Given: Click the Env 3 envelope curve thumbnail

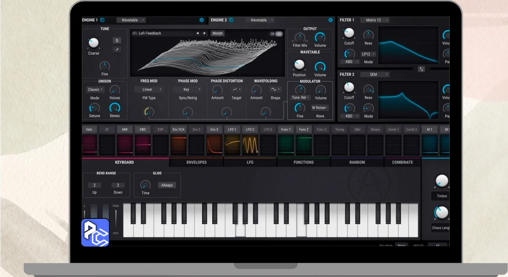Looking at the screenshot, I should (x=214, y=145).
